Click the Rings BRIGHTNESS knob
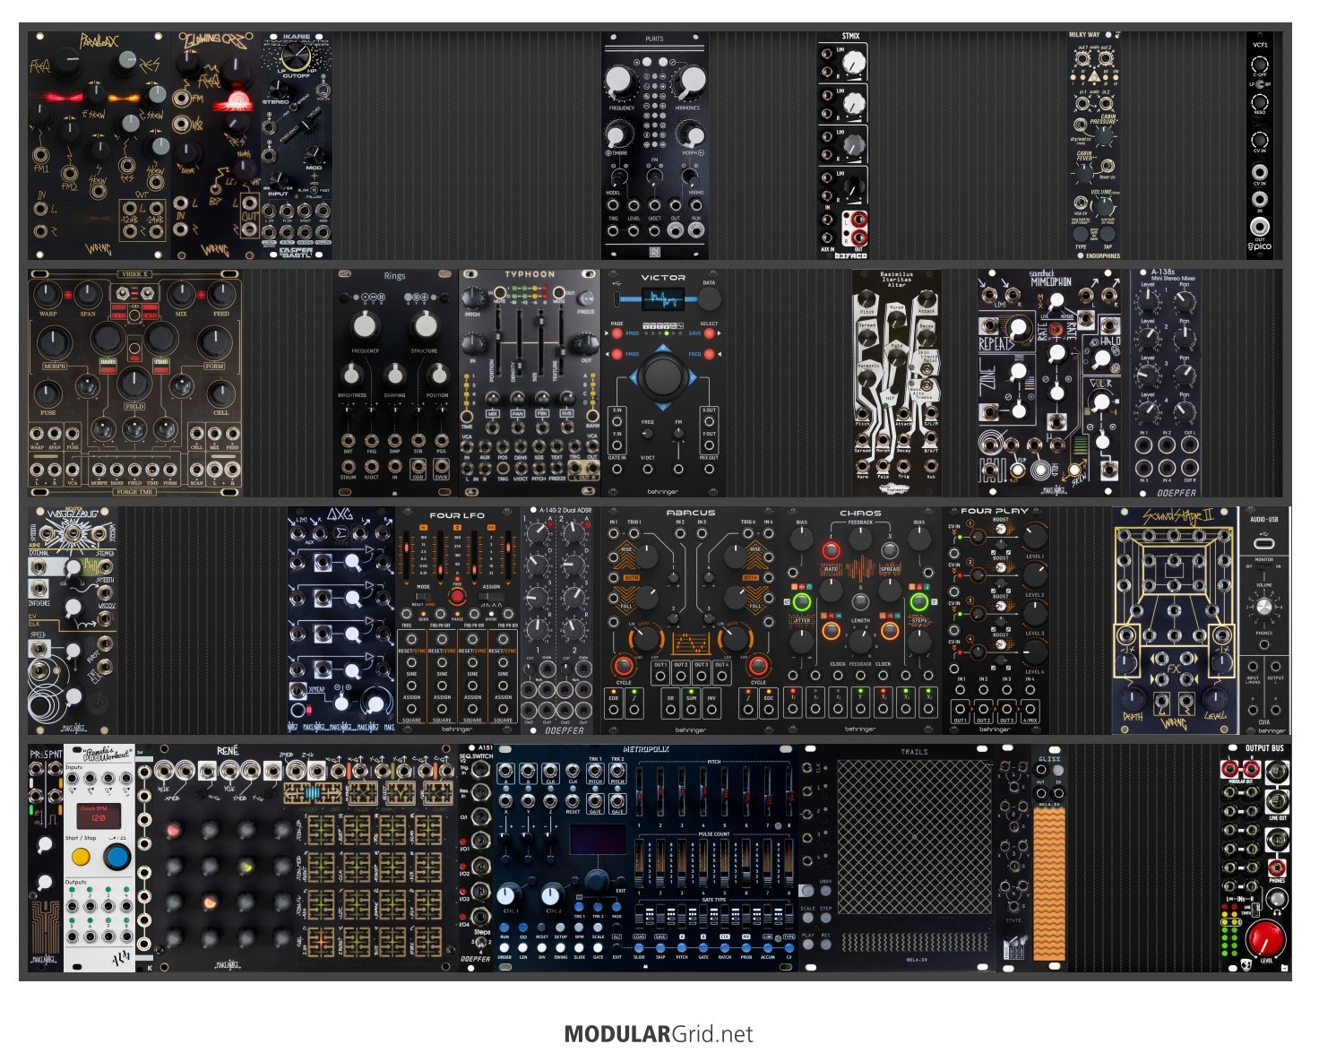This screenshot has height=1053, width=1319. (x=352, y=375)
